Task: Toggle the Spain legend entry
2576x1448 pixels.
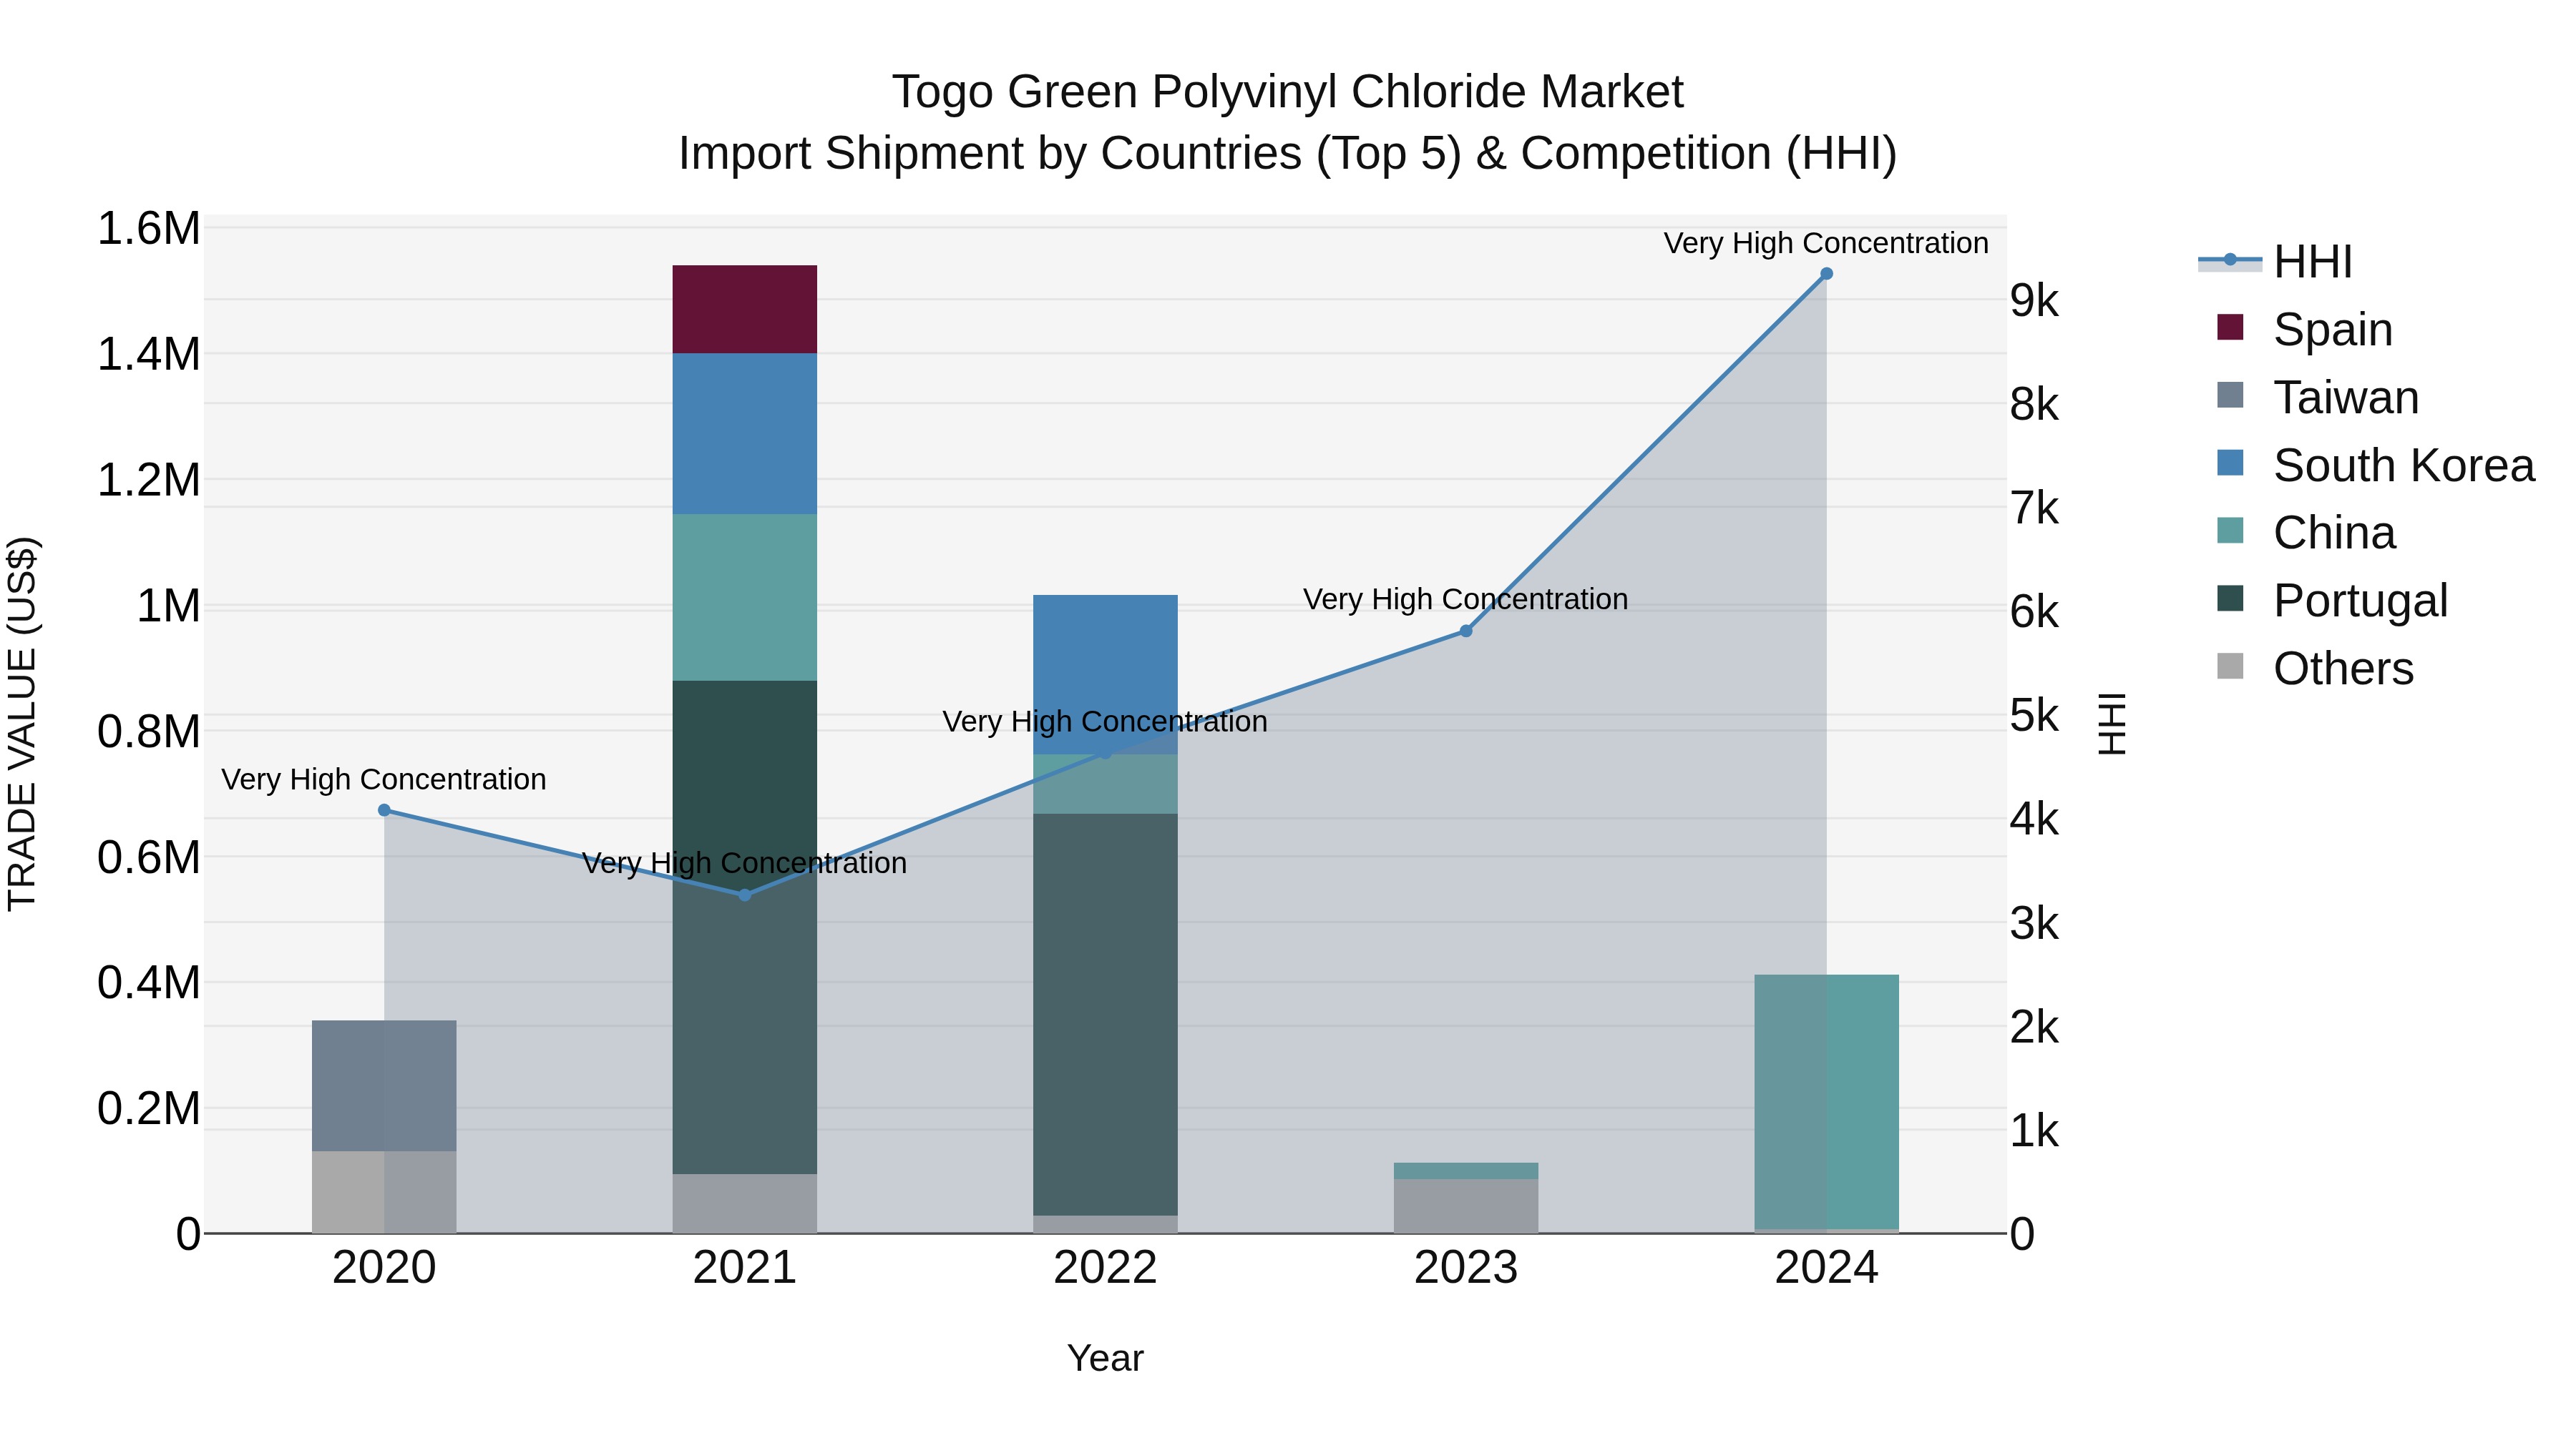Action: [x=2305, y=329]
